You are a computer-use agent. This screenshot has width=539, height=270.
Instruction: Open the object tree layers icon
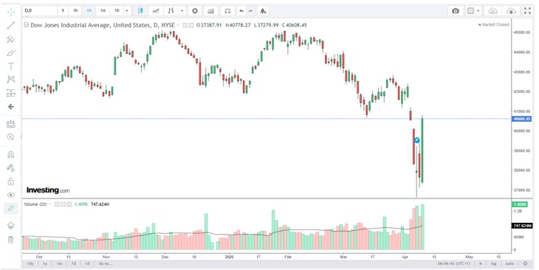[10, 226]
